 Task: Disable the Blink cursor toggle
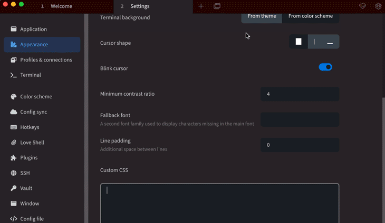pos(325,67)
